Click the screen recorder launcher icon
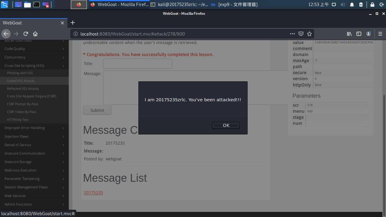Viewport: 386px width, 217px height. [x=46, y=5]
